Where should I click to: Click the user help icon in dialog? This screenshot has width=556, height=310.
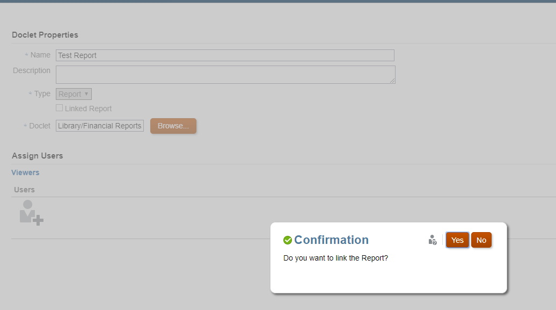[433, 240]
